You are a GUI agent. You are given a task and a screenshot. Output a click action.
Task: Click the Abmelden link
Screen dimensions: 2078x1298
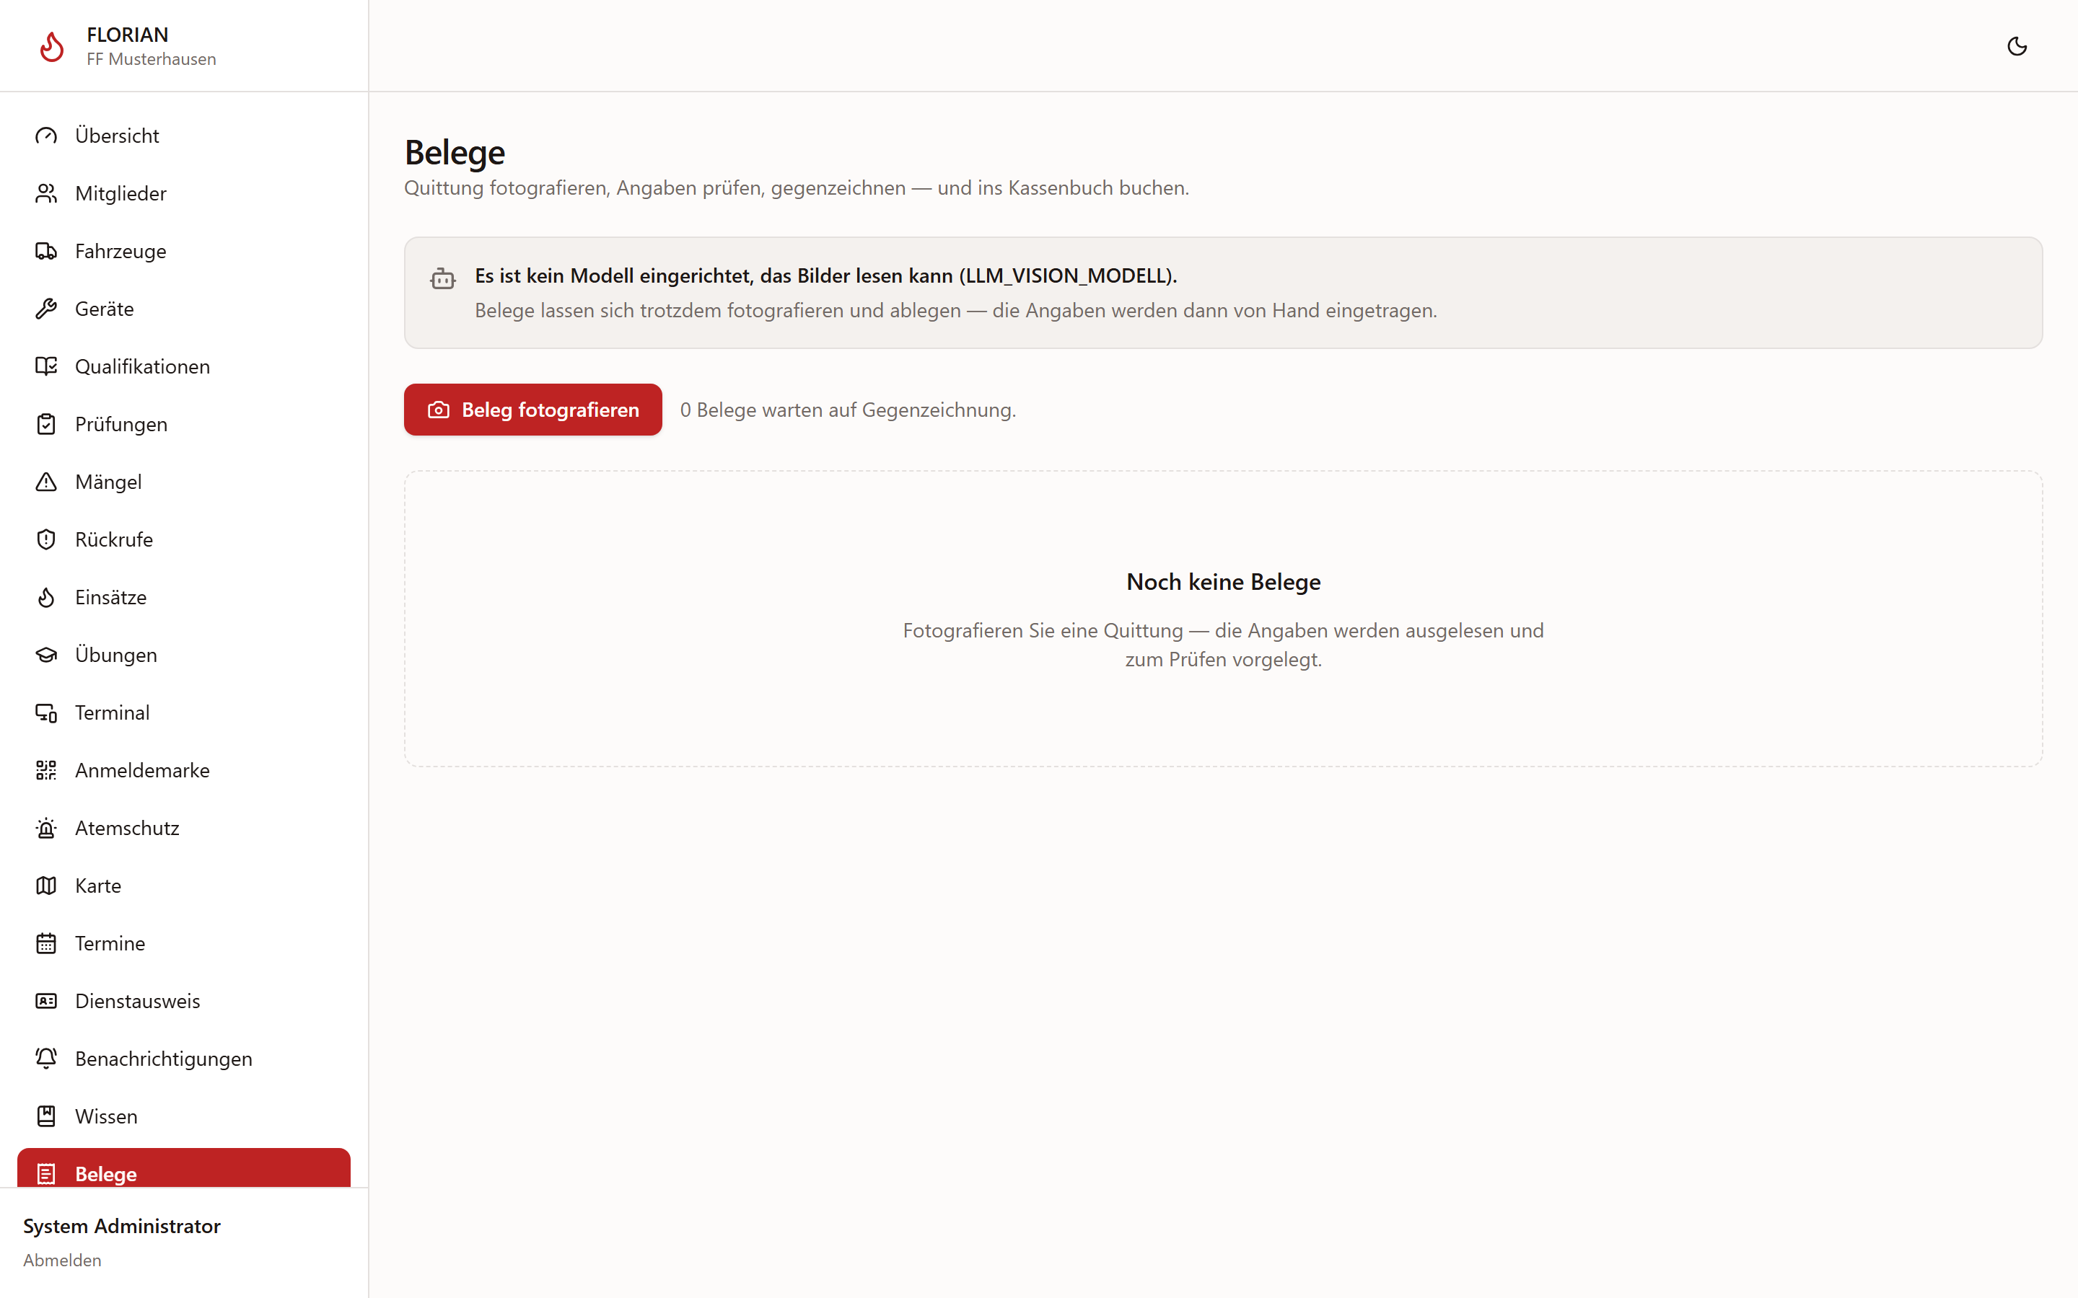point(62,1261)
